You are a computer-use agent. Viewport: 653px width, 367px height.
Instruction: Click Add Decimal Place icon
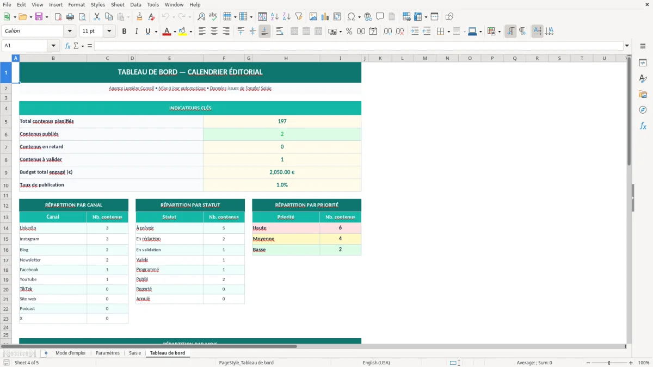(x=388, y=32)
